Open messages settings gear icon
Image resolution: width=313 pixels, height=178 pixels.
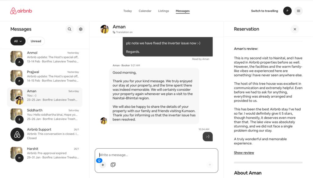pyautogui.click(x=81, y=29)
